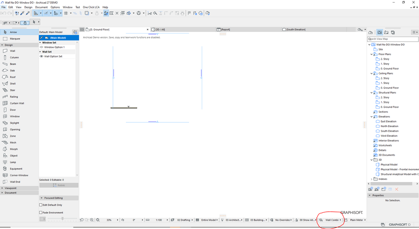The width and height of the screenshot is (419, 229).
Task: Select the Window tool
Action: click(x=19, y=116)
